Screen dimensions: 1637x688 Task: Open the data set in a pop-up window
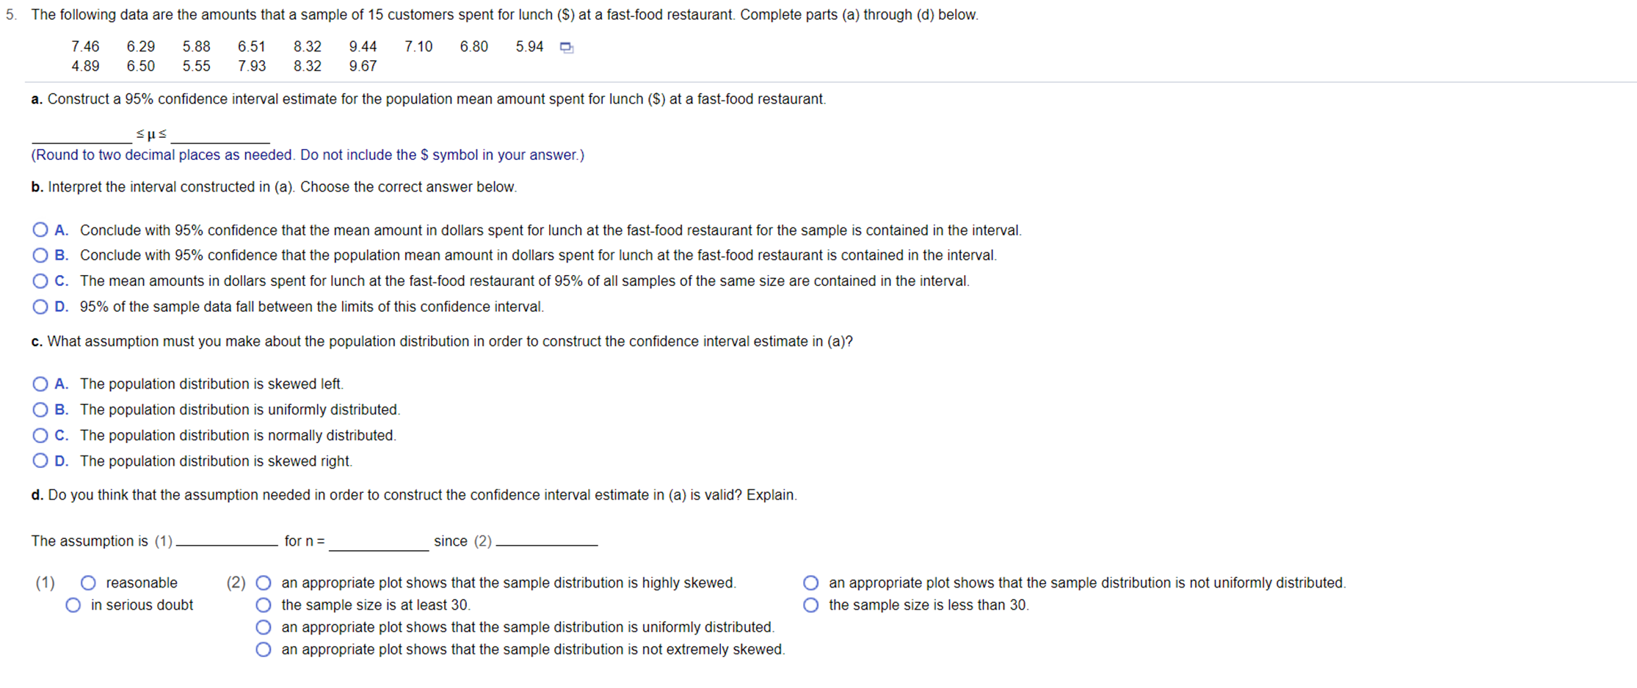click(x=566, y=46)
